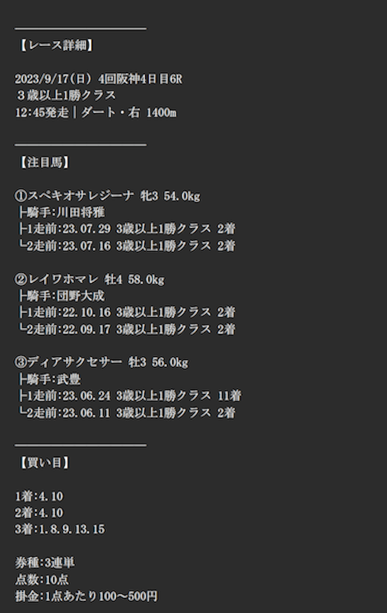Click the 3歳以上1勝クラス race class line

[66, 96]
